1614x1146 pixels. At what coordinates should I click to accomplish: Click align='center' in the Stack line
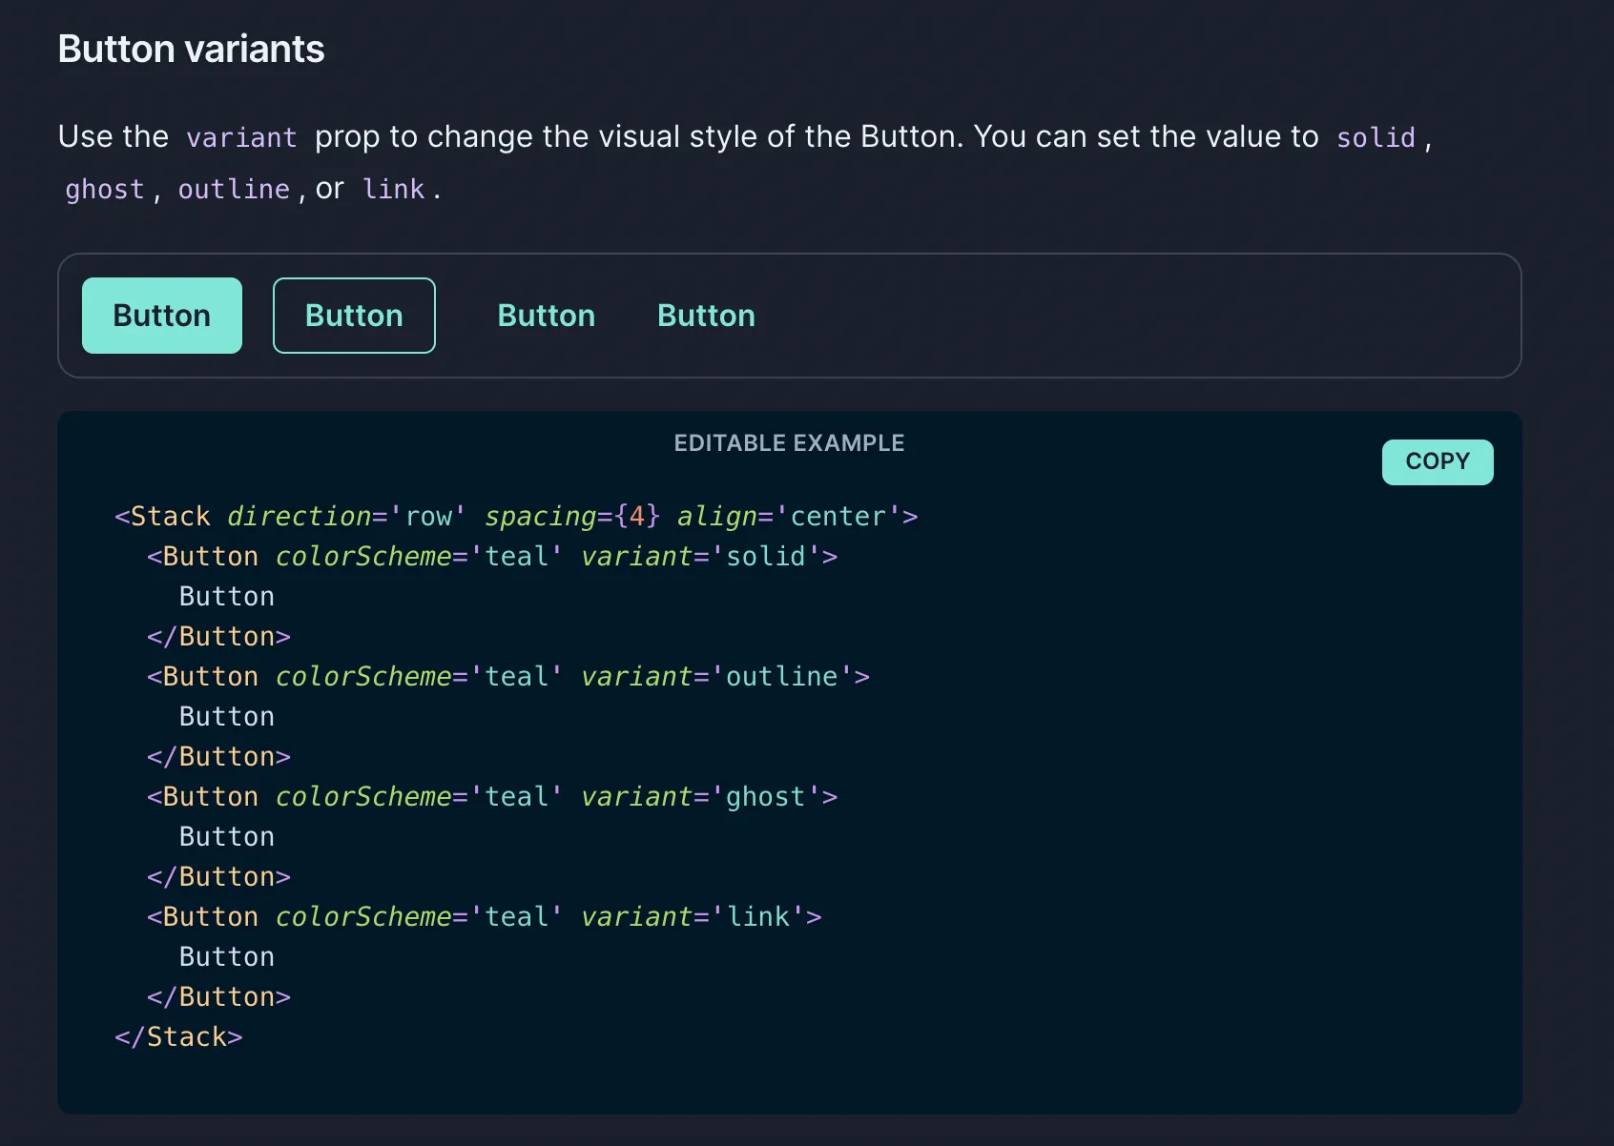point(790,516)
